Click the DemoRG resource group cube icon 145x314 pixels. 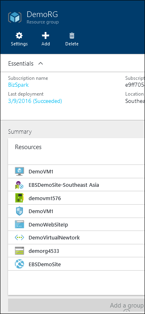click(14, 17)
